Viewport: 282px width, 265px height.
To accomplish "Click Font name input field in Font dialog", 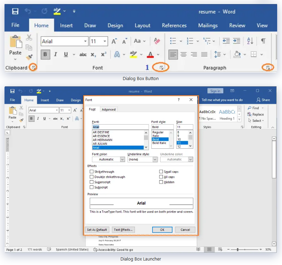I will pyautogui.click(x=120, y=127).
